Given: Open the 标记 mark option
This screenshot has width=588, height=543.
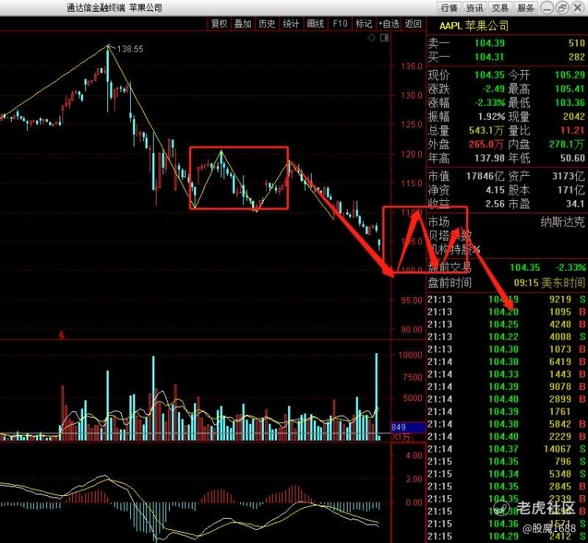Looking at the screenshot, I should (x=364, y=24).
